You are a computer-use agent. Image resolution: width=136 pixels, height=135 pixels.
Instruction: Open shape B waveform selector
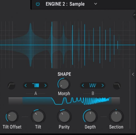93,86
